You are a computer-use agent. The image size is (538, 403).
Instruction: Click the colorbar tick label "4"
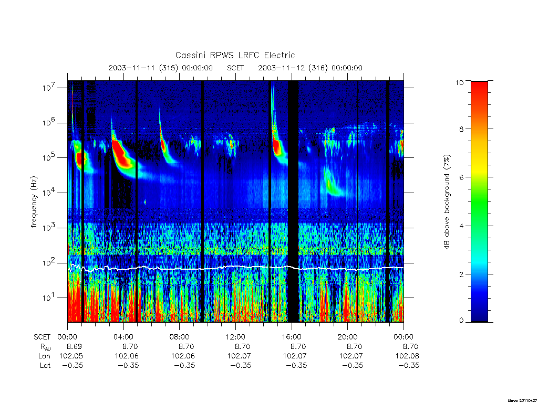[461, 226]
